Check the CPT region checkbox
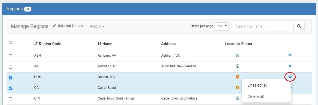 pos(10,99)
